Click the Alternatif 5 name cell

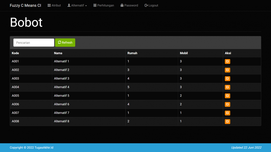tap(89, 95)
